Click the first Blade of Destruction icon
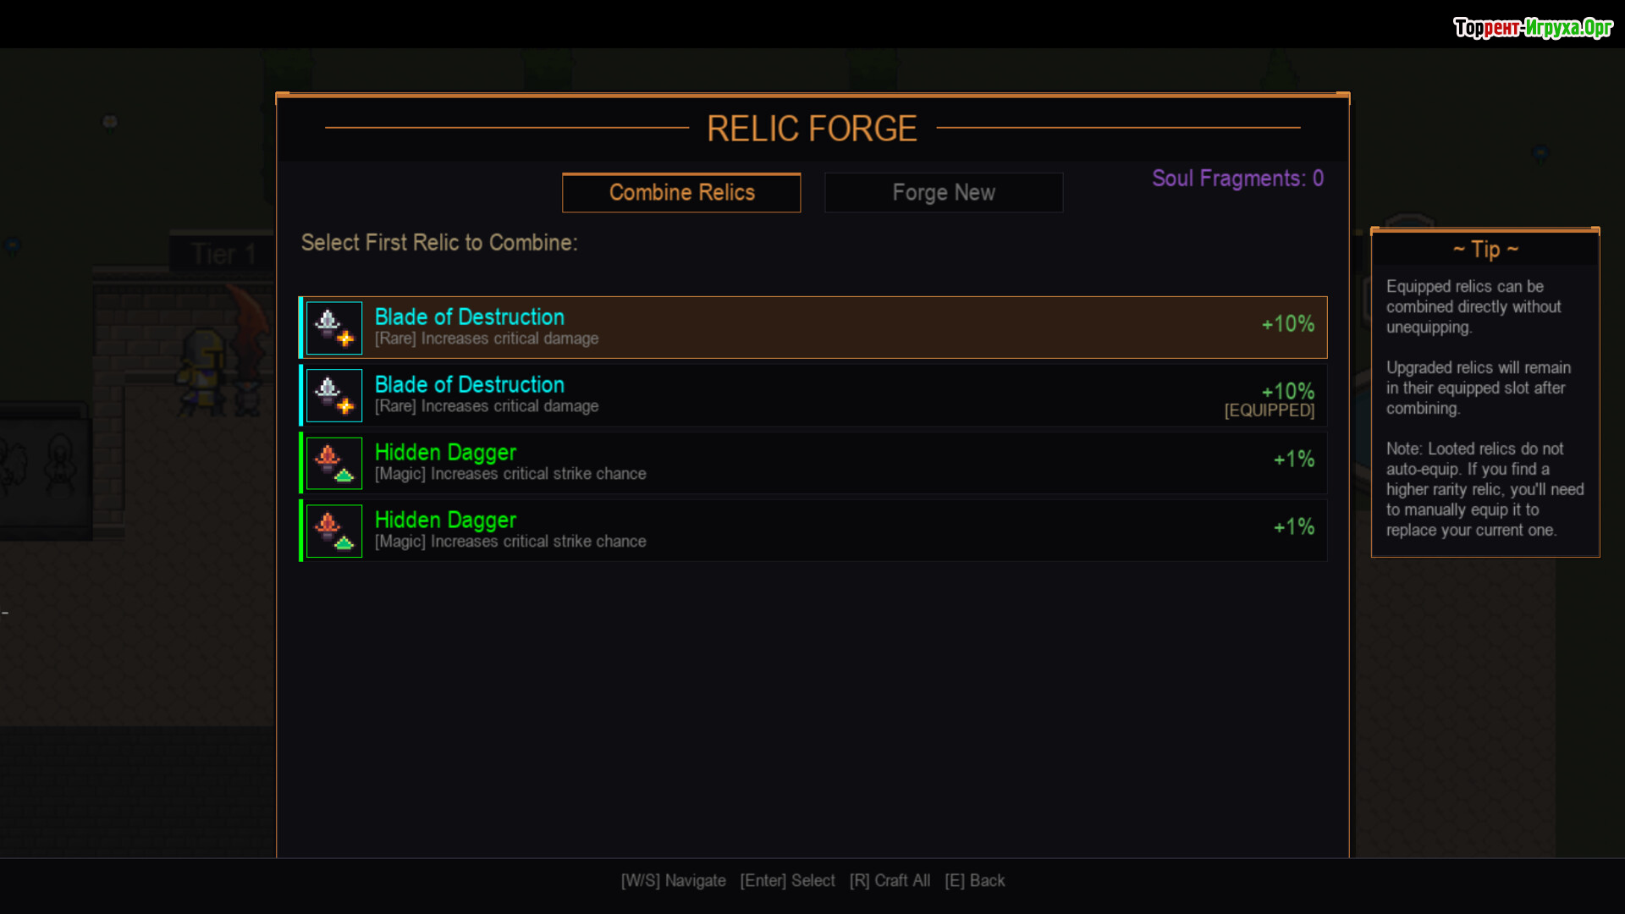Screen dimensions: 1625x914 coord(333,328)
